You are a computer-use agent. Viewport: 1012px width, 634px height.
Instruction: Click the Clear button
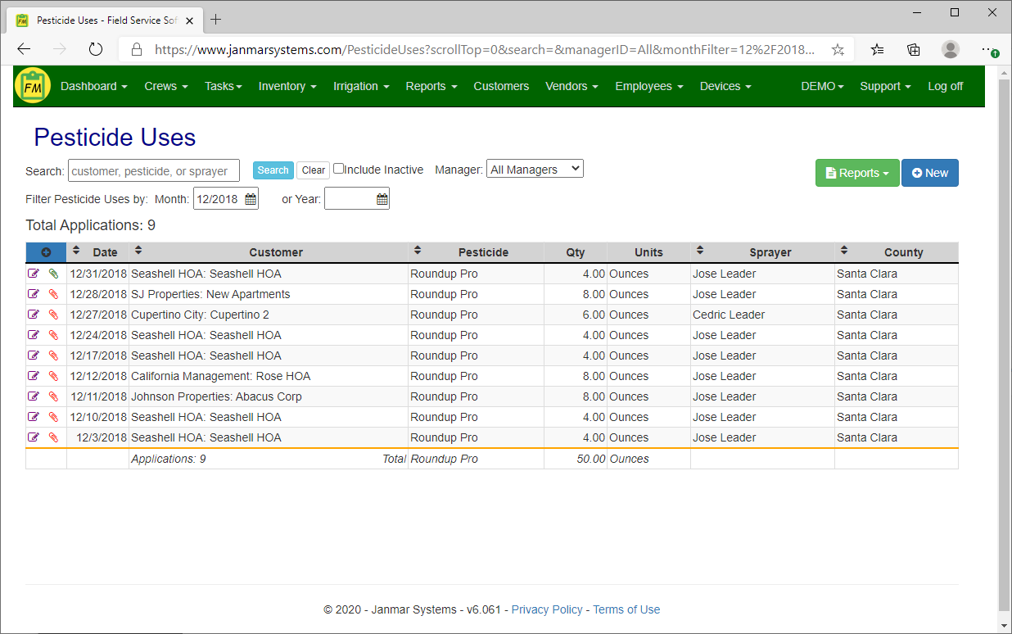pyautogui.click(x=314, y=170)
